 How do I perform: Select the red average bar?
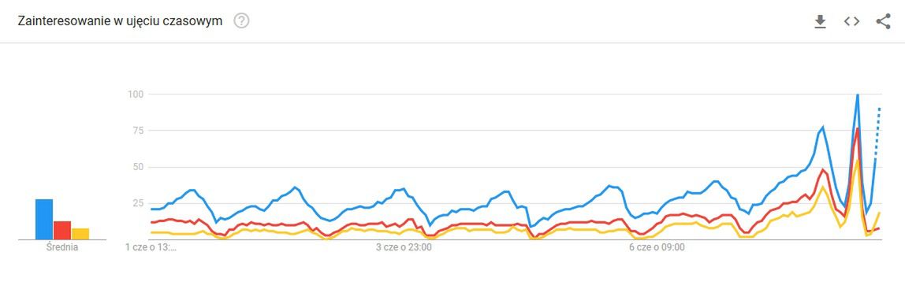pyautogui.click(x=62, y=230)
